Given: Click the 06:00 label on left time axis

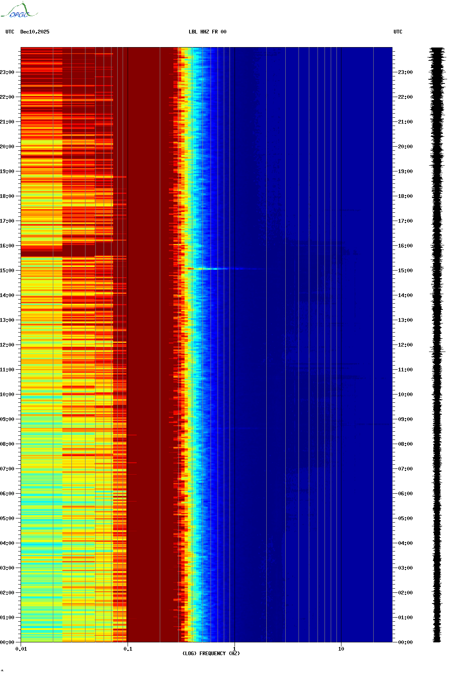Looking at the screenshot, I should (7, 494).
